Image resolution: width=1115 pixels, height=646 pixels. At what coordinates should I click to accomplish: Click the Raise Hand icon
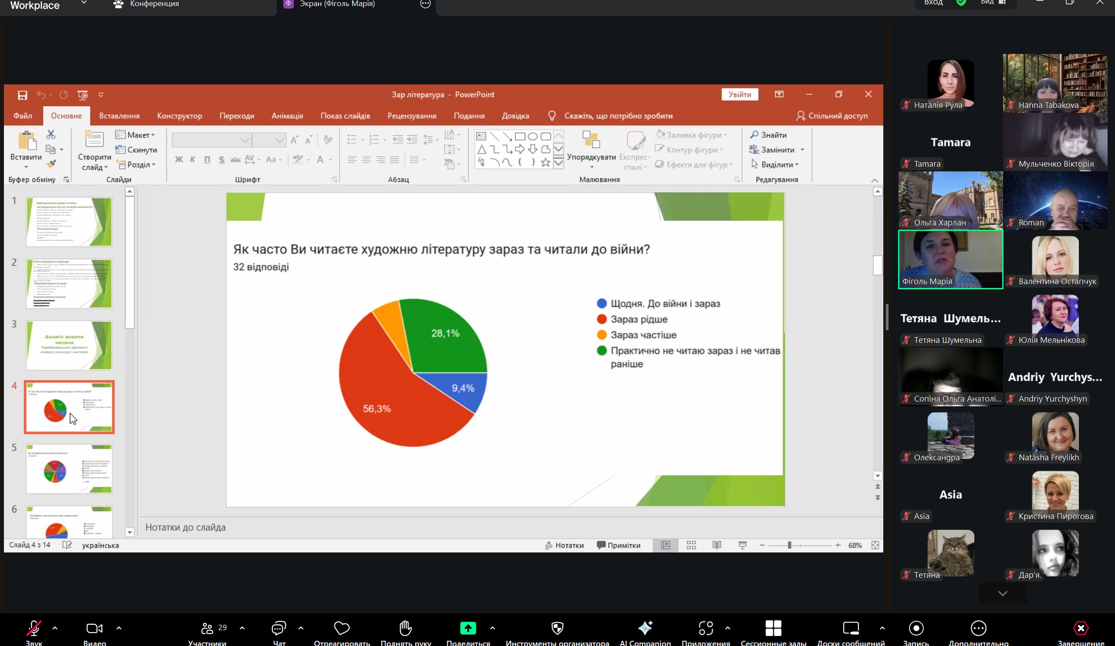pos(405,628)
